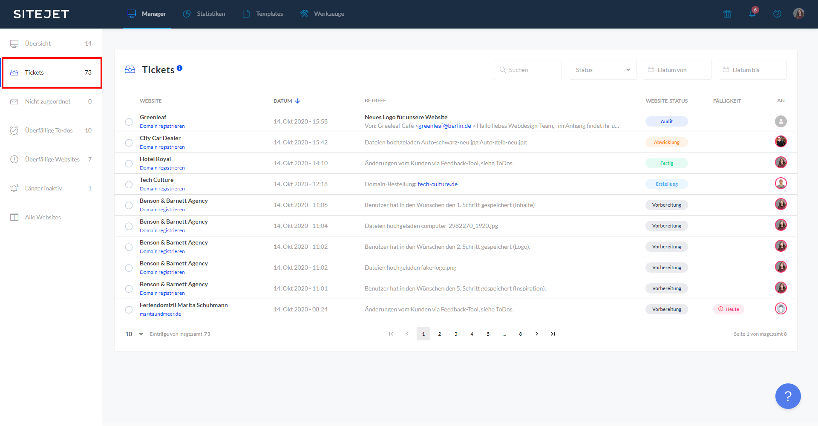
Task: Focus the Suchen search field
Action: [528, 70]
